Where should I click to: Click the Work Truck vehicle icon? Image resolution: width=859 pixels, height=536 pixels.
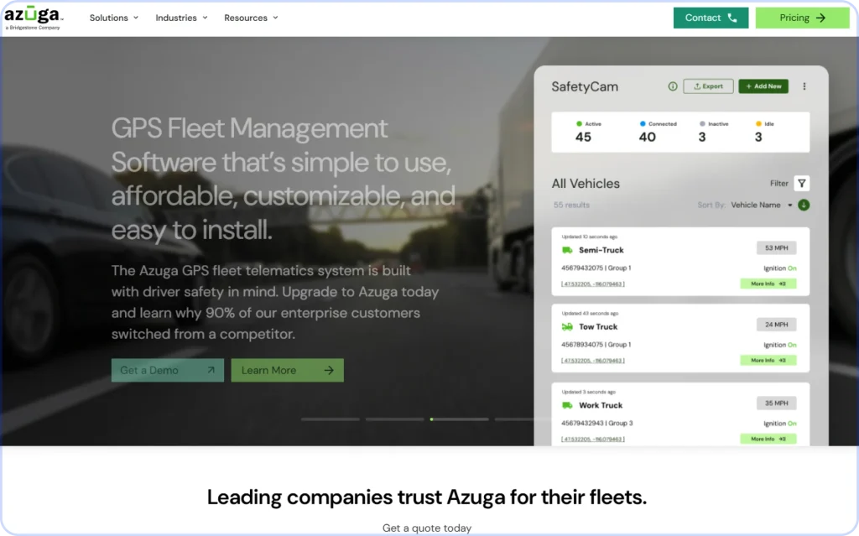[x=567, y=405]
